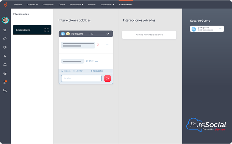Click the @Eduguerra handle in header
Image resolution: width=232 pixels, height=144 pixels.
(x=77, y=34)
